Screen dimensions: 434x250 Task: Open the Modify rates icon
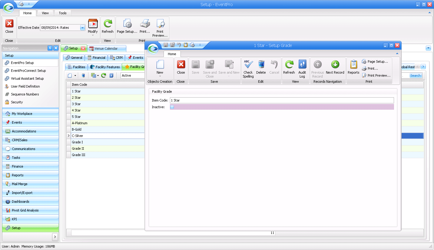click(93, 24)
